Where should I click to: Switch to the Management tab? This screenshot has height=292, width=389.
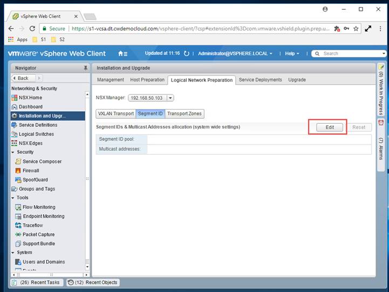(x=111, y=80)
